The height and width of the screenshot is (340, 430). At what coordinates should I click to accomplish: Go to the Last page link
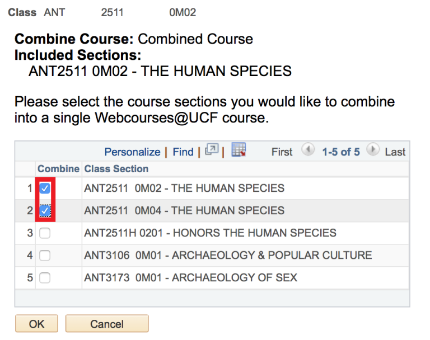[395, 152]
